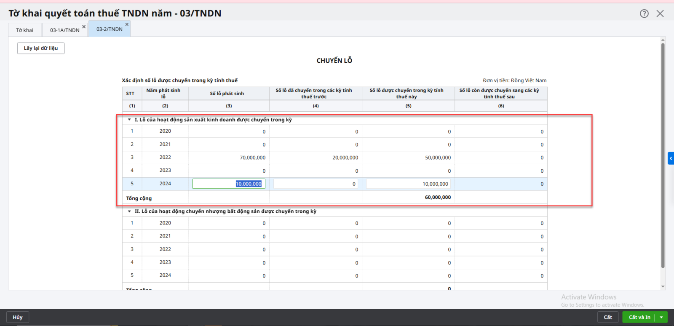The width and height of the screenshot is (674, 326).
Task: Collapse section I business loss rows
Action: (x=129, y=120)
